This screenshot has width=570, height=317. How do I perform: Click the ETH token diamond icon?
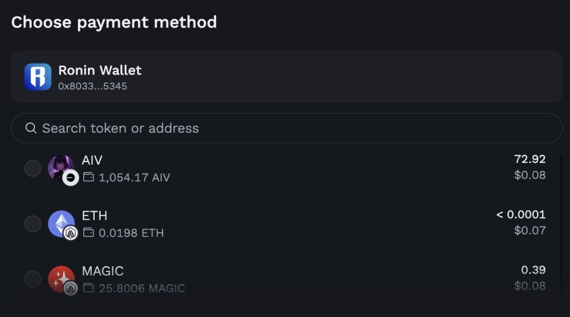click(x=61, y=224)
